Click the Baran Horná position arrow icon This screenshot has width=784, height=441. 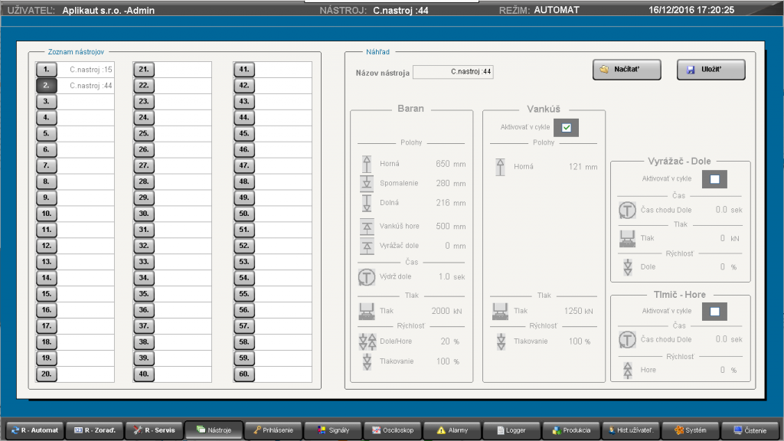[x=367, y=164]
